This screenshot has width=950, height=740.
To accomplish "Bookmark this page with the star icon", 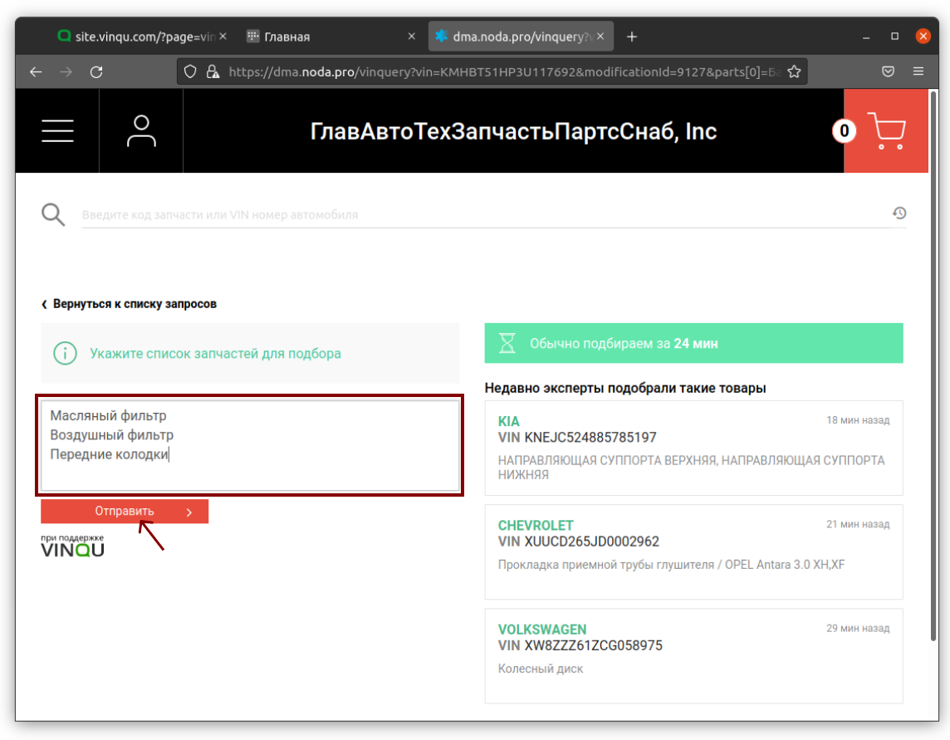I will [x=794, y=71].
